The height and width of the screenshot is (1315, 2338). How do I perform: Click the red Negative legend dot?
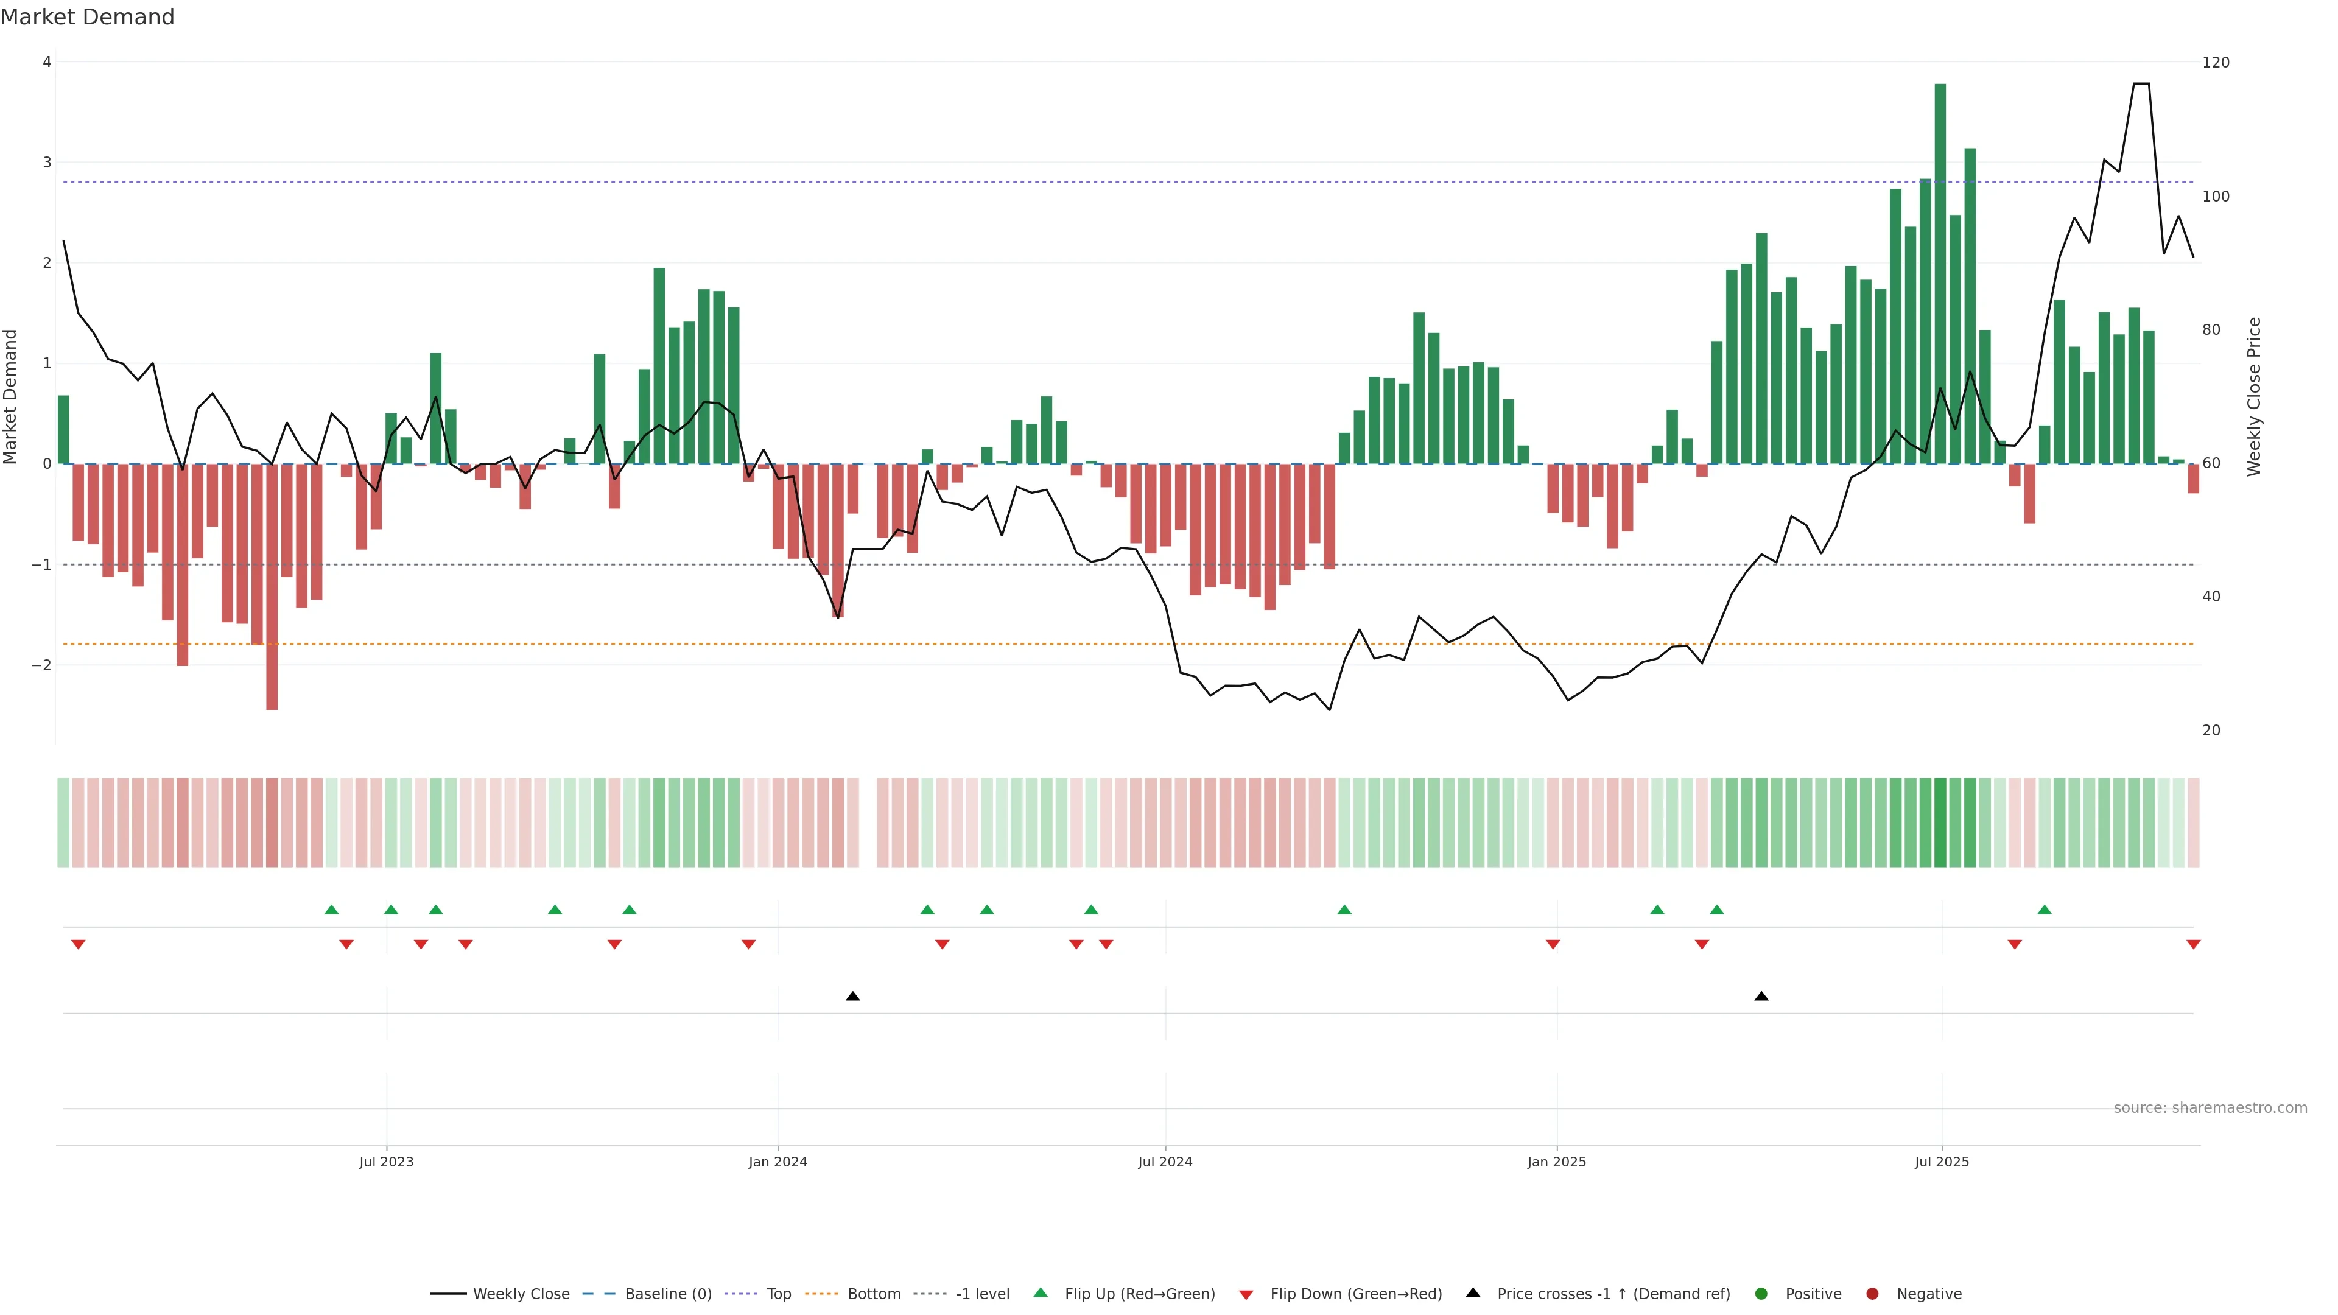(1872, 1293)
